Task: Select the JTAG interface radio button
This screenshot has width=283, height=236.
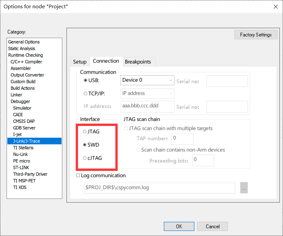Action: [85, 132]
